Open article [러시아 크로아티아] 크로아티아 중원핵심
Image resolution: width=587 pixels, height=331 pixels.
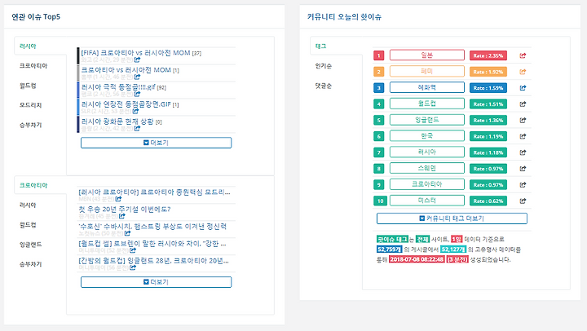pos(154,192)
